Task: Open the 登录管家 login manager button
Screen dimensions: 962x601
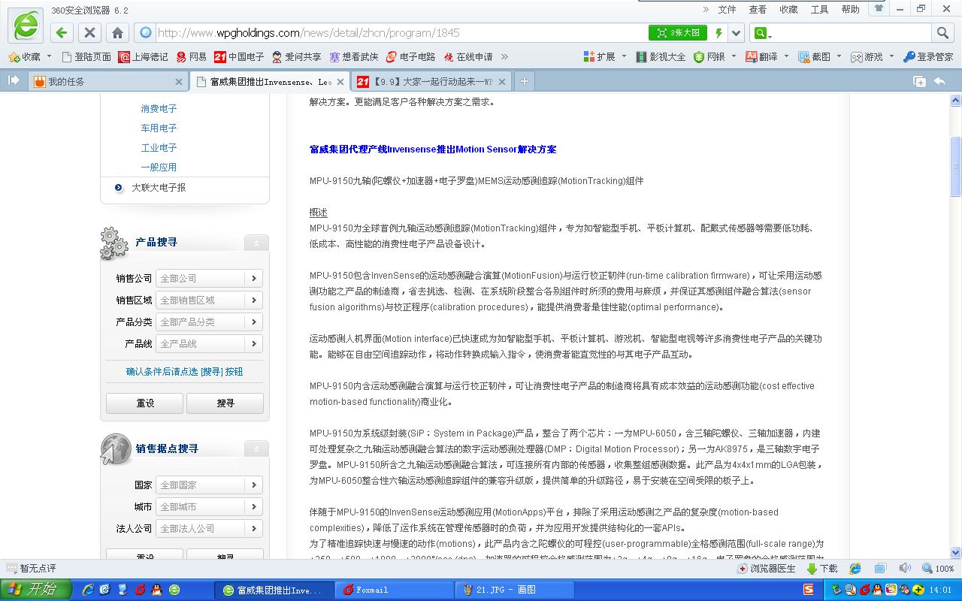Action: pyautogui.click(x=928, y=56)
